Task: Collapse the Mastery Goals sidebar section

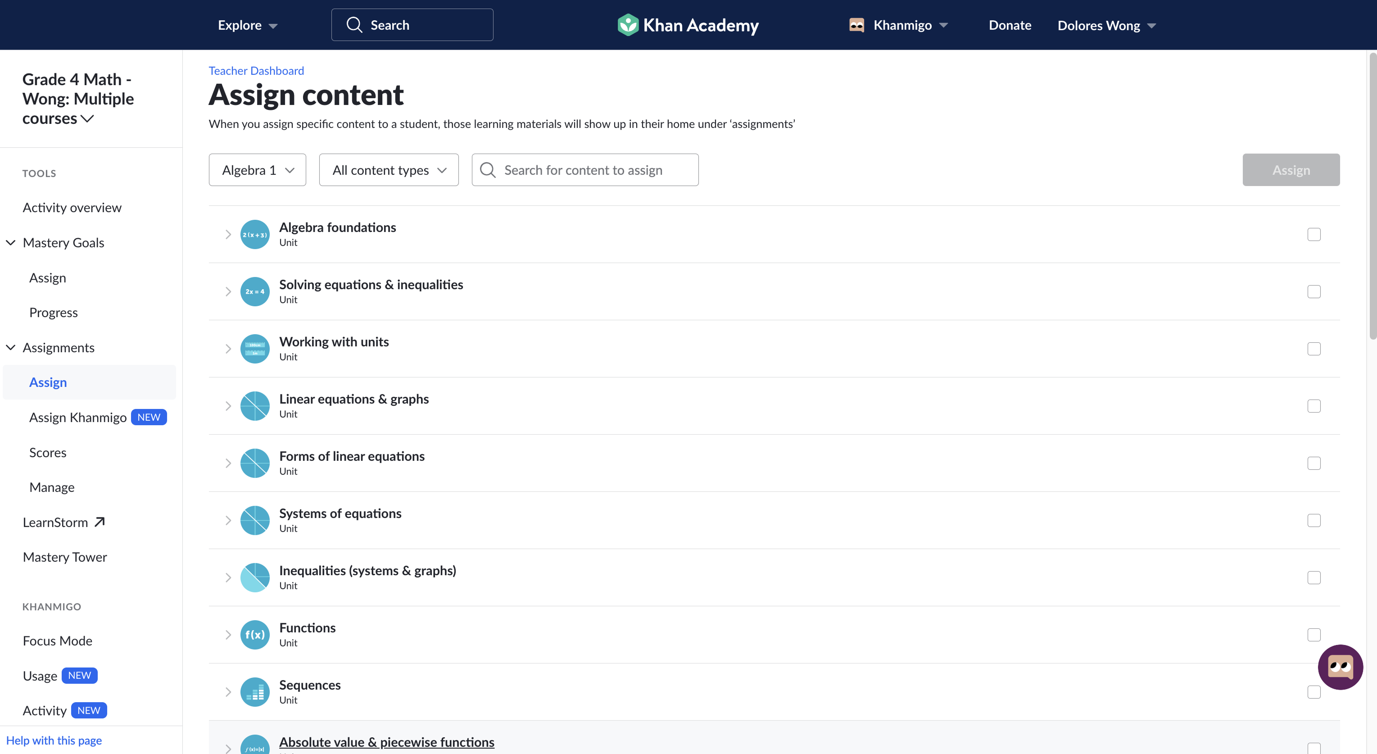Action: pyautogui.click(x=11, y=242)
